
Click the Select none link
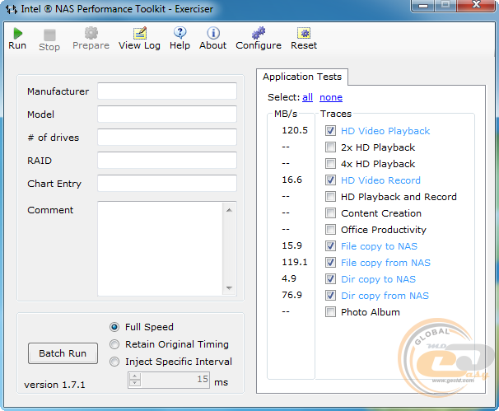[331, 97]
